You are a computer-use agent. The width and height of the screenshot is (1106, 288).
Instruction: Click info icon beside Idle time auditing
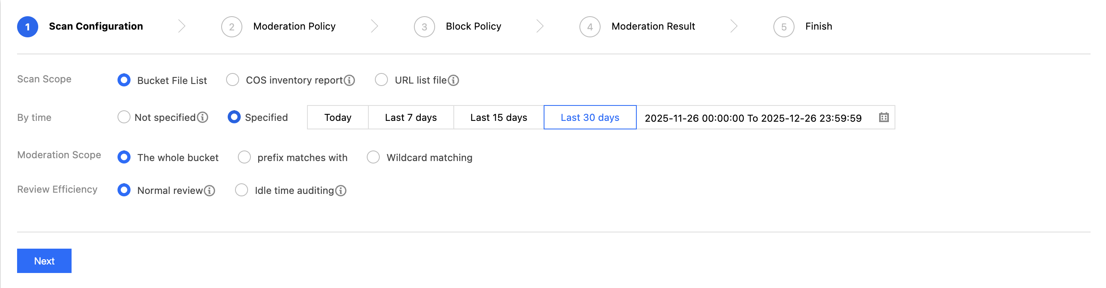click(341, 190)
